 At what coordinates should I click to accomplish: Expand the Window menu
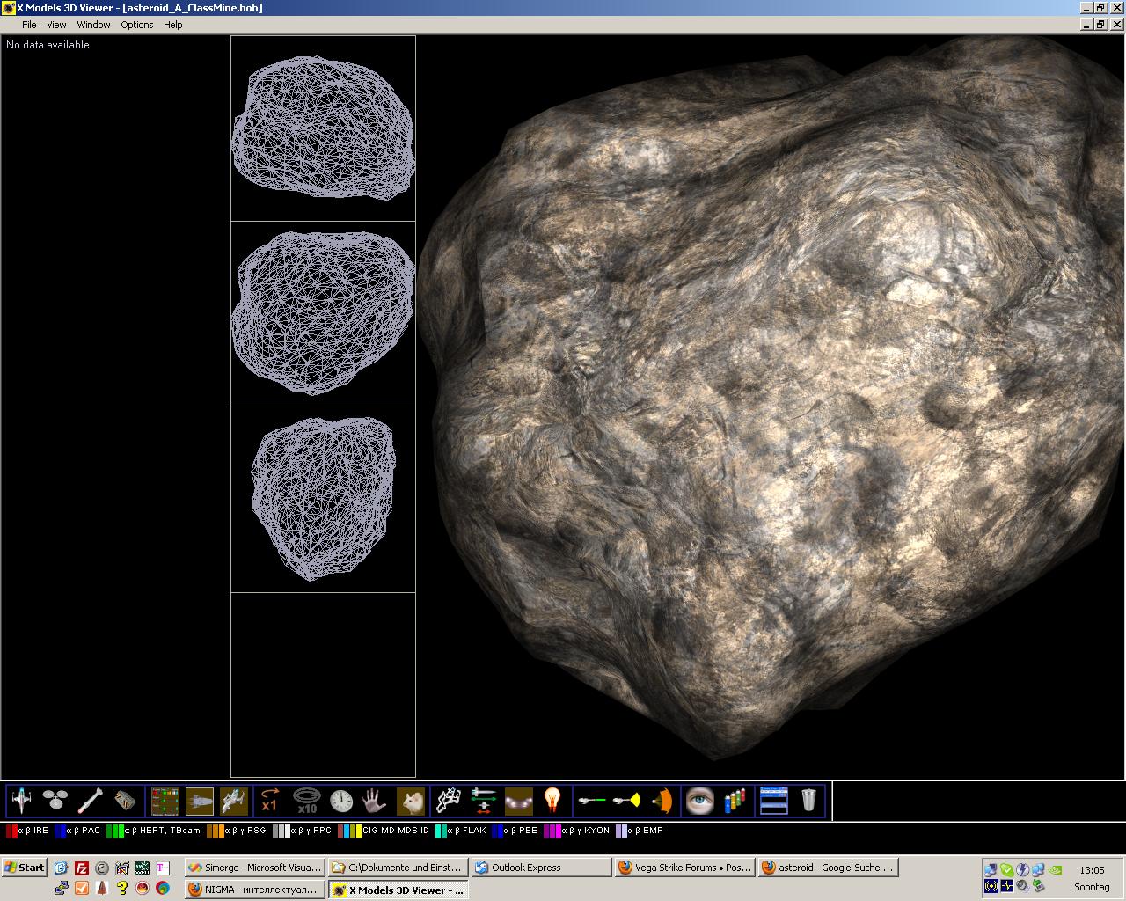[93, 25]
